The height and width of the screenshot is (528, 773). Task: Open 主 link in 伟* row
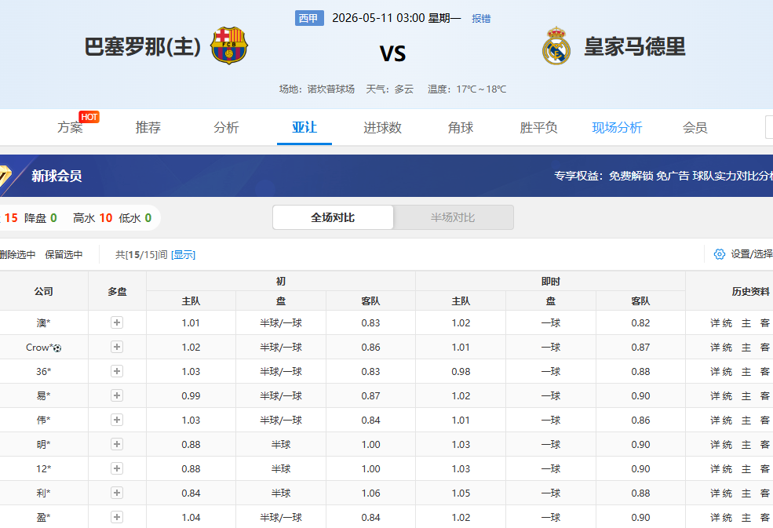click(x=746, y=420)
